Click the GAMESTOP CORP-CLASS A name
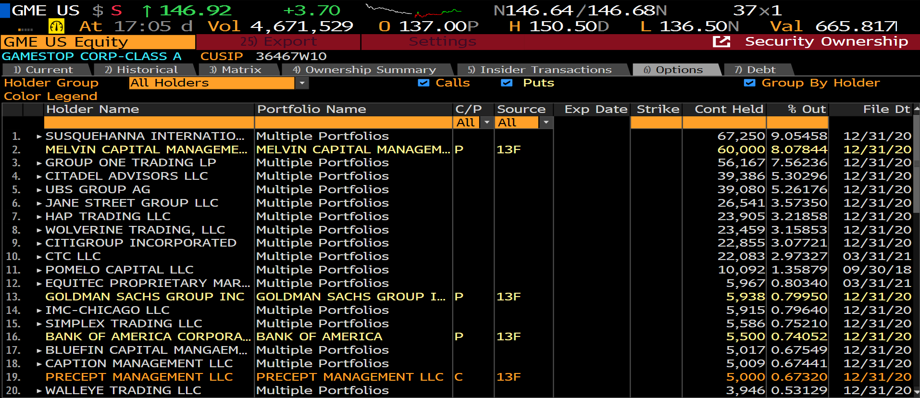 (92, 56)
